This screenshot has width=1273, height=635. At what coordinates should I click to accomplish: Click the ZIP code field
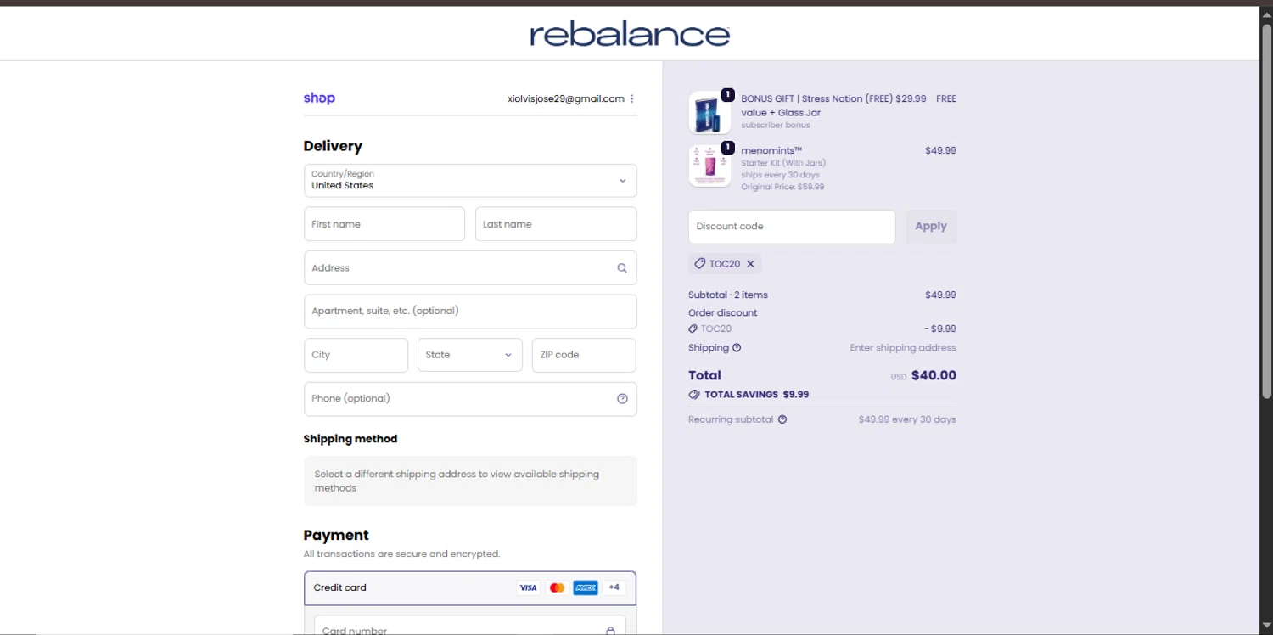click(x=584, y=355)
